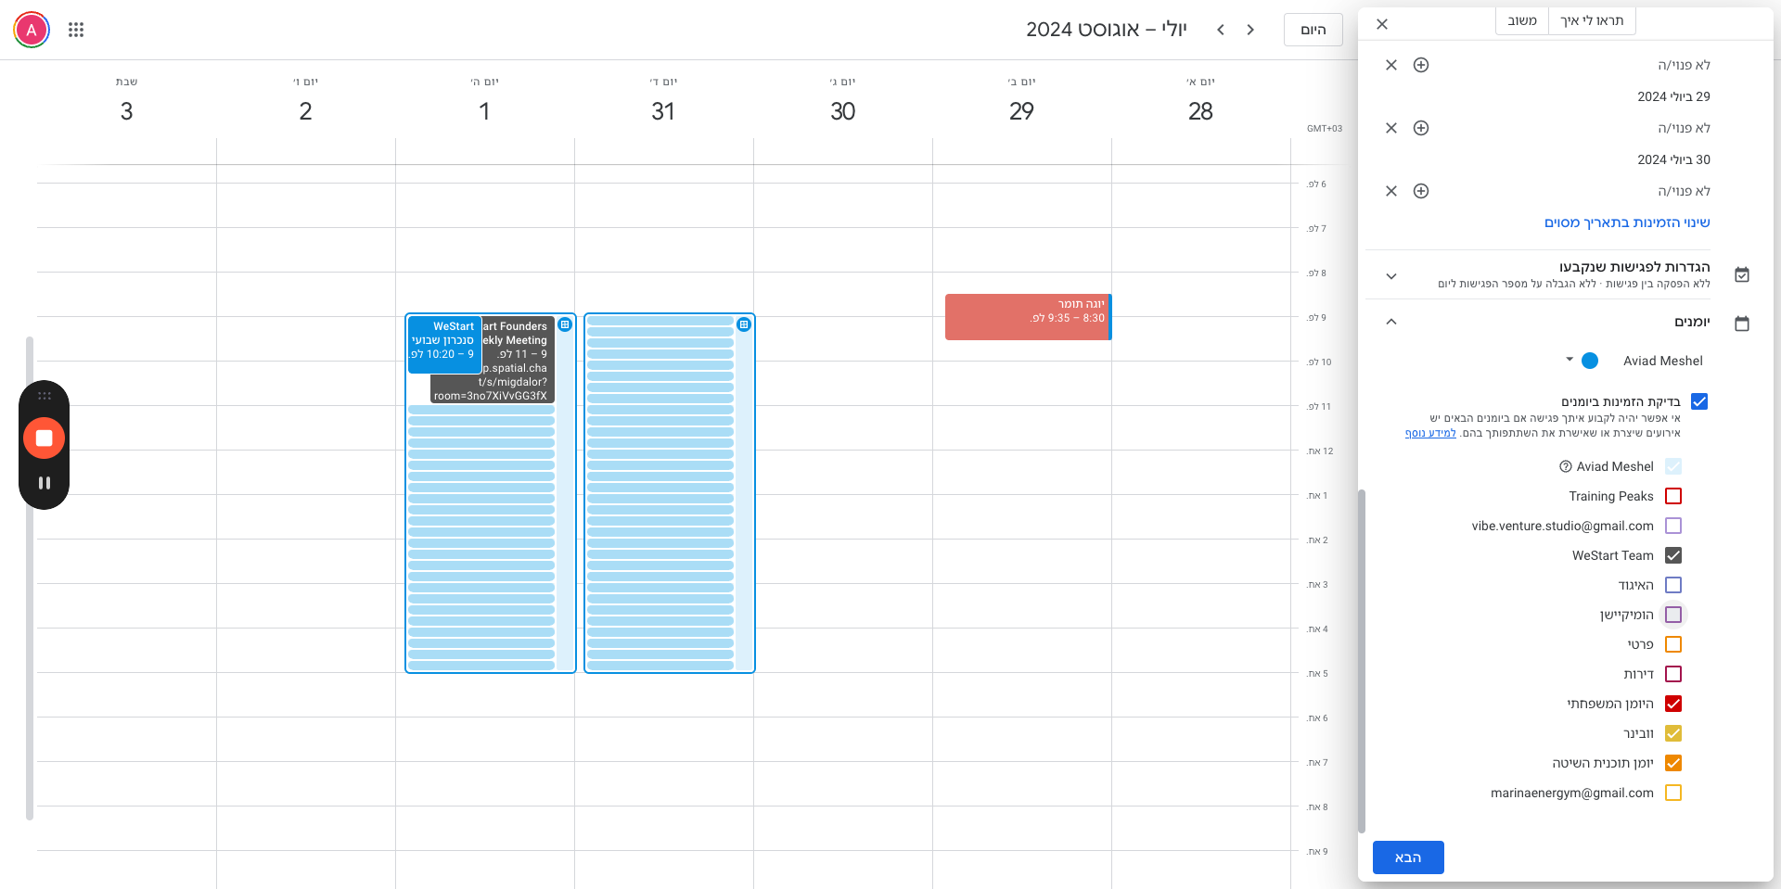Click the GMT+03 timezone label

1325,129
